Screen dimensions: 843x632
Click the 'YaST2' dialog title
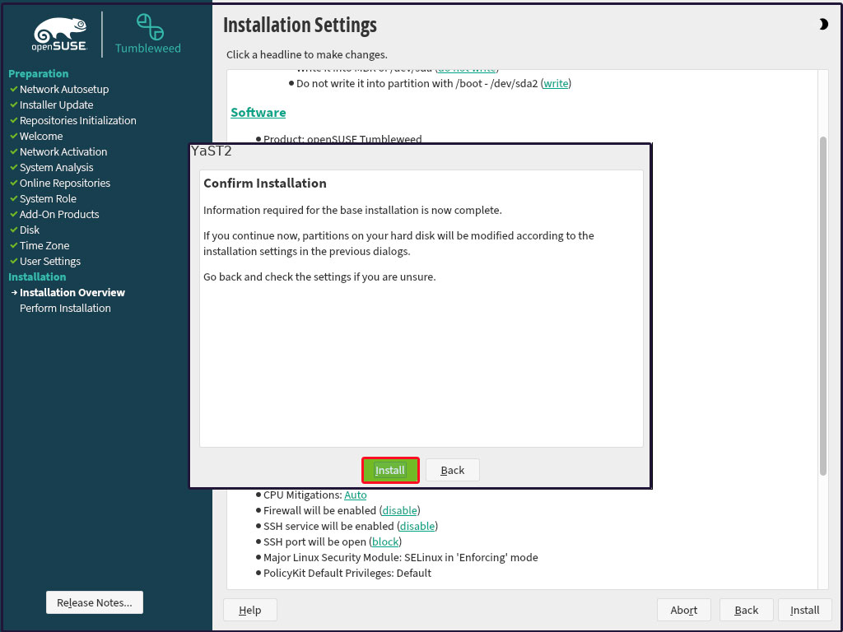(x=212, y=151)
